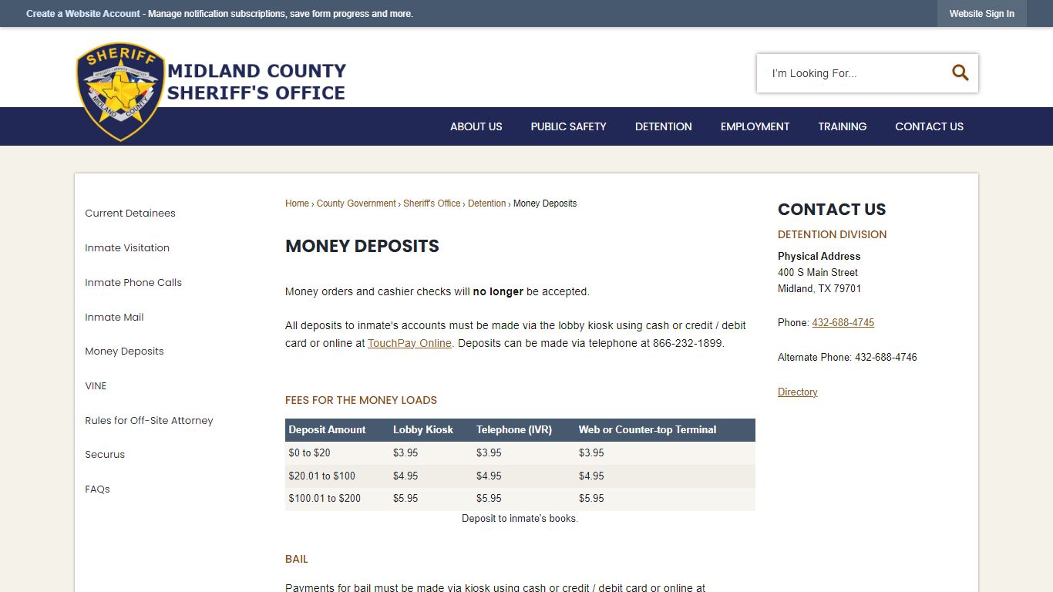Click phone number 432-688-4745 link

[843, 323]
